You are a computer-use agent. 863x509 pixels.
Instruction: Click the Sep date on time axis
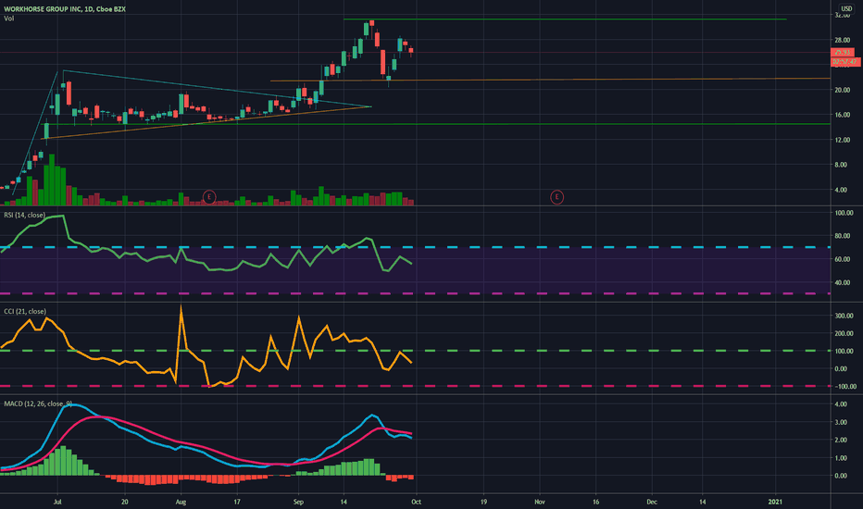[x=298, y=502]
